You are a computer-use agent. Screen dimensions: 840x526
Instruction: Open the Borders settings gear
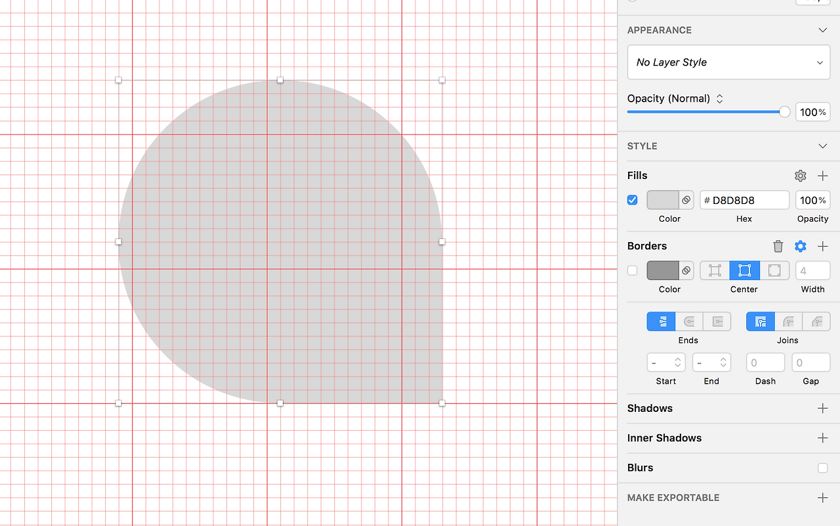[x=800, y=246]
